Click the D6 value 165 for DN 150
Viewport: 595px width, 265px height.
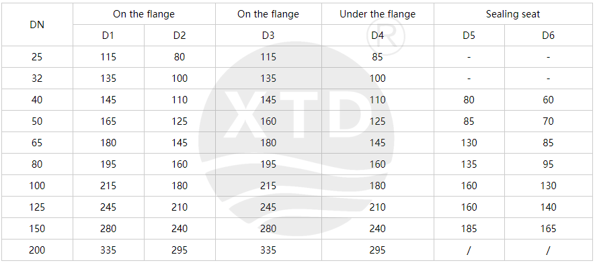tap(549, 229)
